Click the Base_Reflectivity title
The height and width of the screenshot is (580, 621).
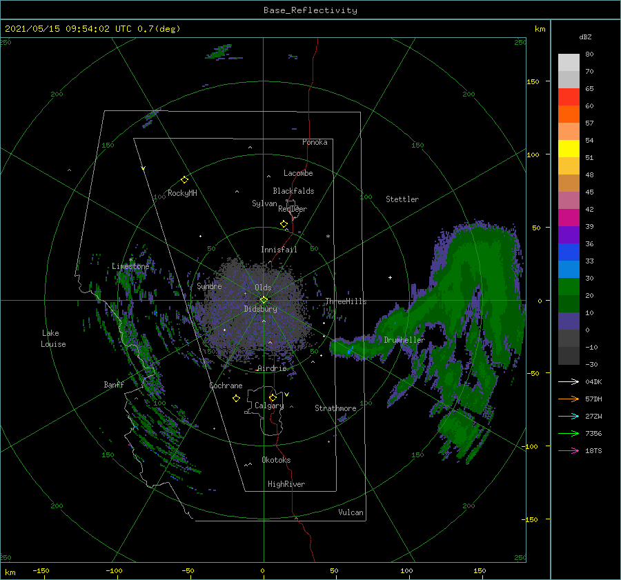310,10
